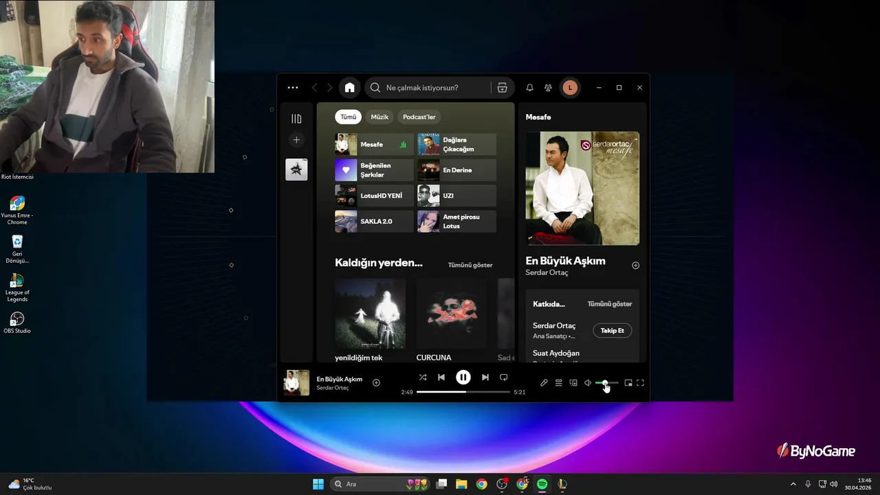Open the Mesafe shortcut tile
Image resolution: width=880 pixels, height=495 pixels.
pos(374,144)
